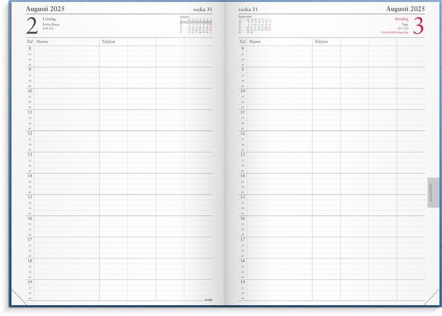Click 'vecka 31' label on left page
The height and width of the screenshot is (316, 442).
click(203, 9)
